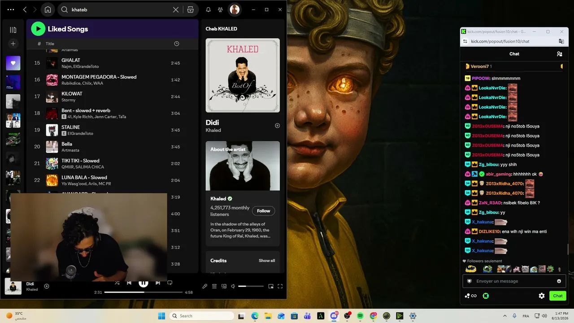This screenshot has width=574, height=323.
Task: Pause the current song
Action: (x=143, y=283)
